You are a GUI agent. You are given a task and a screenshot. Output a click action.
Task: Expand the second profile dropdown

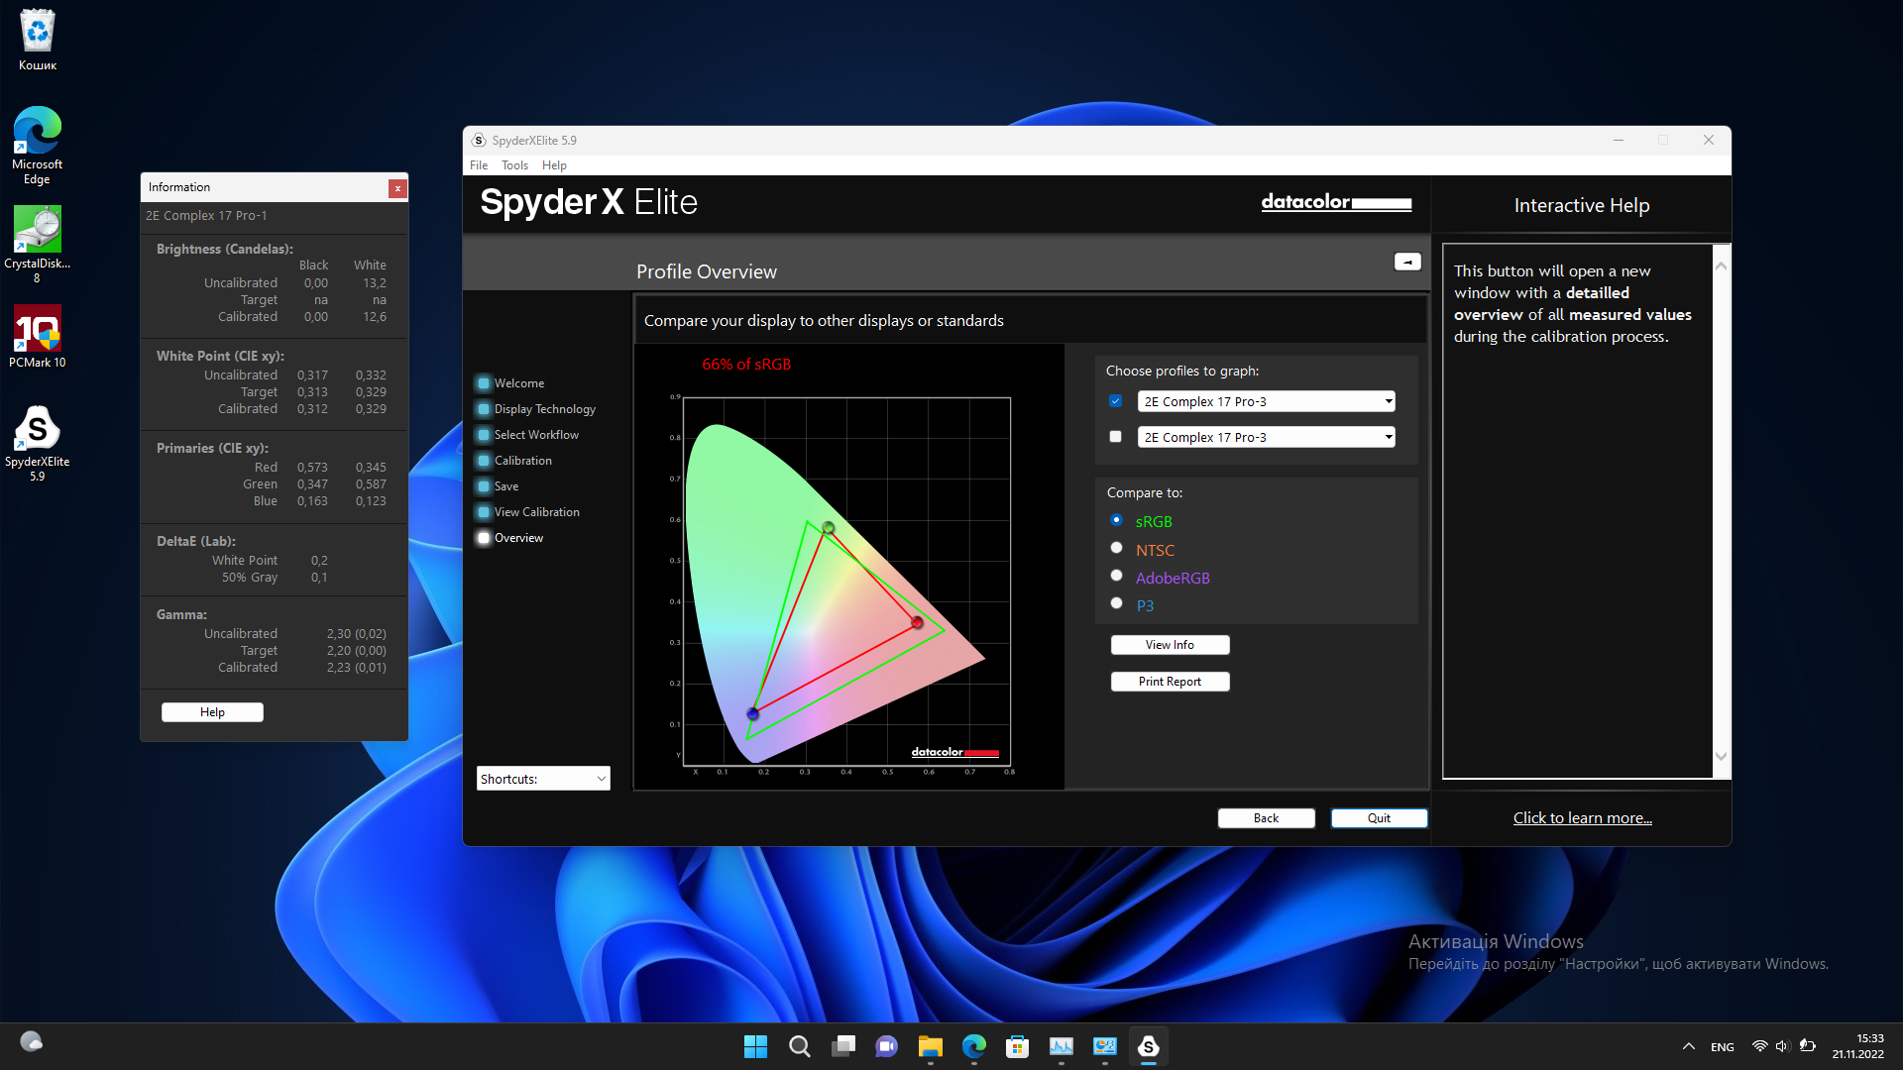point(1267,437)
